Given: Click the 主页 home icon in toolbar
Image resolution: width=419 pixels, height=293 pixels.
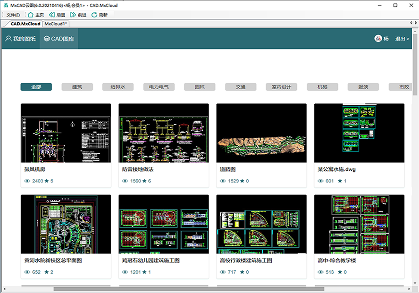Looking at the screenshot, I should click(31, 15).
